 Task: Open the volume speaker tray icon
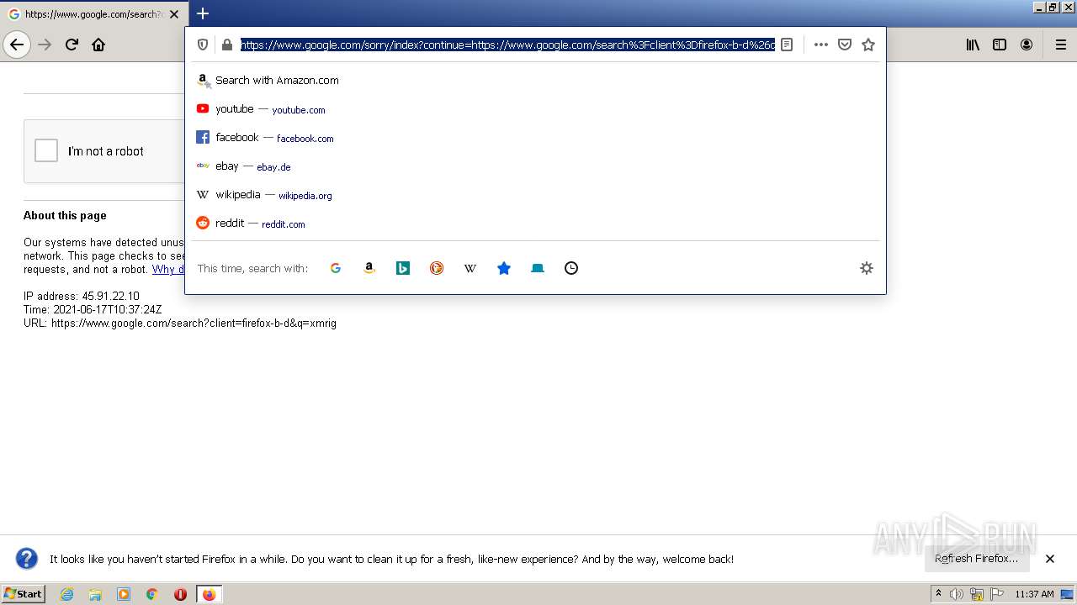coord(957,594)
